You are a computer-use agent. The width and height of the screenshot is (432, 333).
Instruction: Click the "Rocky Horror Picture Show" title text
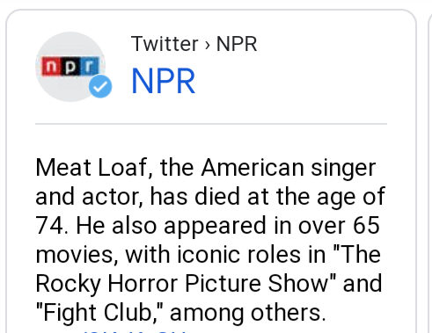click(x=182, y=284)
